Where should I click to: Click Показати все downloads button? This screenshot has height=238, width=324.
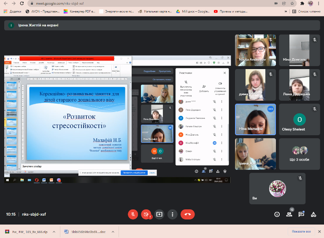coord(301,231)
